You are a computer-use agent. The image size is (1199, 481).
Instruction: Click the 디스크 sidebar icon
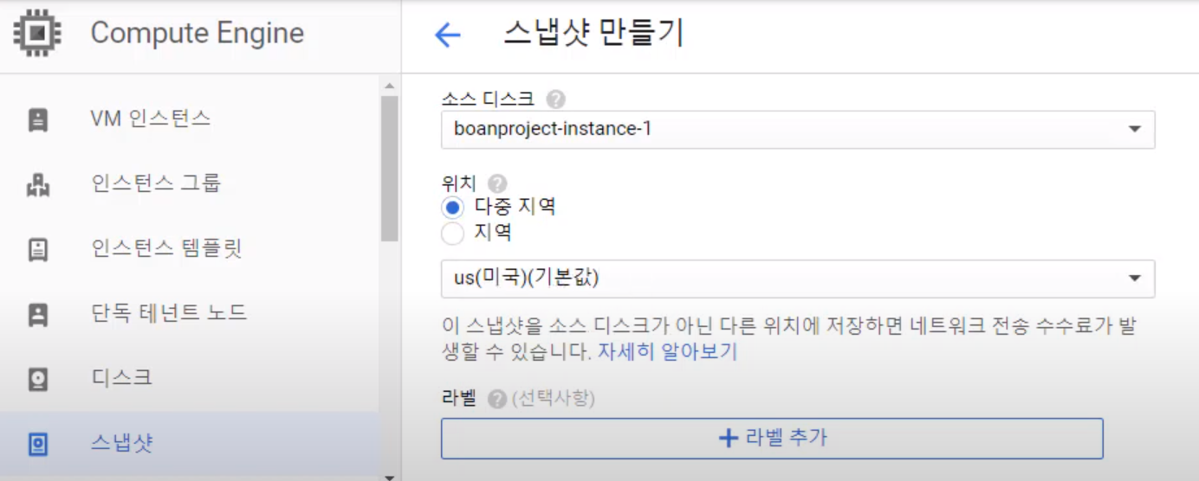pyautogui.click(x=38, y=379)
